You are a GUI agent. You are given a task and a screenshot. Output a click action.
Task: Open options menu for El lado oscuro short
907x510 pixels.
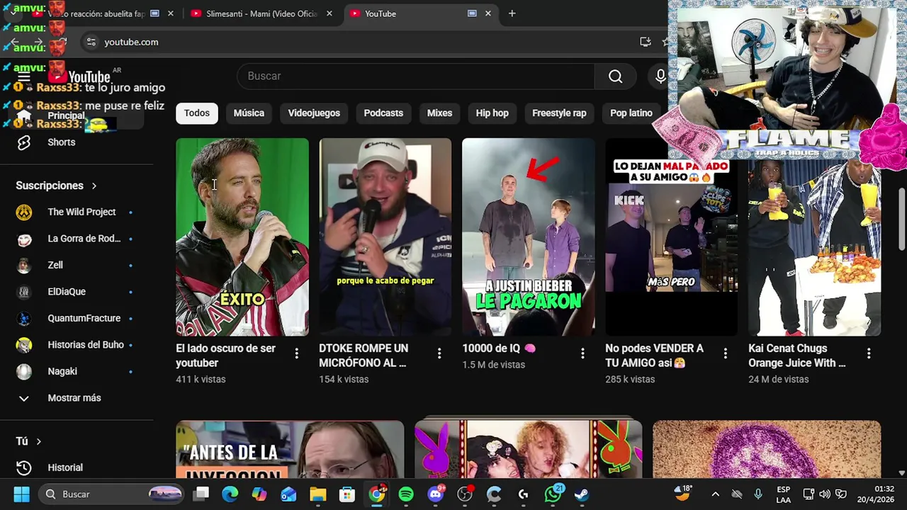click(x=296, y=353)
